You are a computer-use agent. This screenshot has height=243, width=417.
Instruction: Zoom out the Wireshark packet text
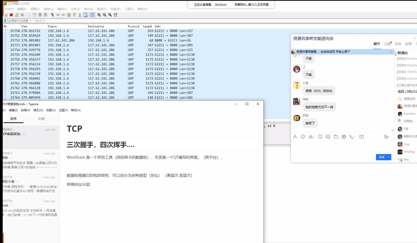pos(105,15)
